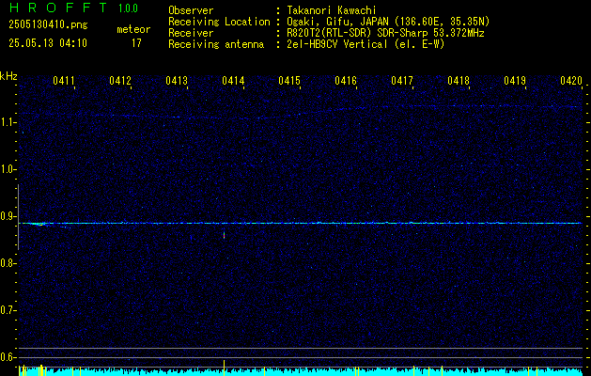Click the meteor label
Screen dimensions: 591x376
[133, 29]
